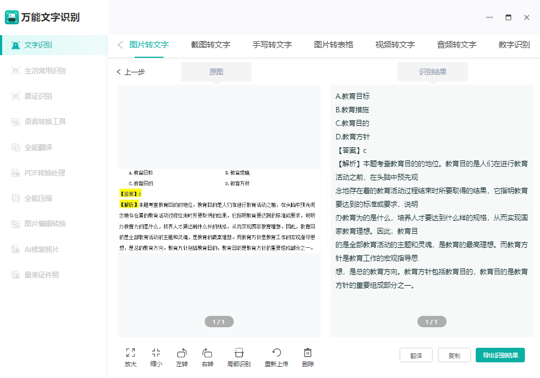Image resolution: width=540 pixels, height=378 pixels.
Task: Open the 生活常用识别 sidebar icon
Action: click(16, 71)
